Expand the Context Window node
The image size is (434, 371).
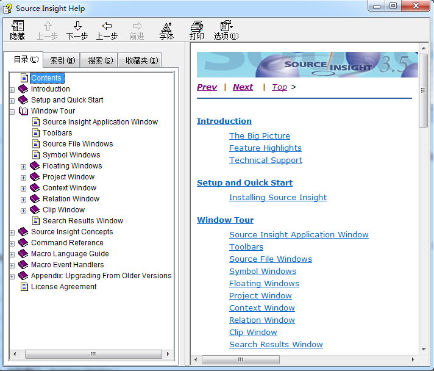point(24,189)
